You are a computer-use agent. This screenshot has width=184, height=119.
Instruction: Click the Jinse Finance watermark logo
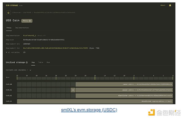(x=164, y=113)
